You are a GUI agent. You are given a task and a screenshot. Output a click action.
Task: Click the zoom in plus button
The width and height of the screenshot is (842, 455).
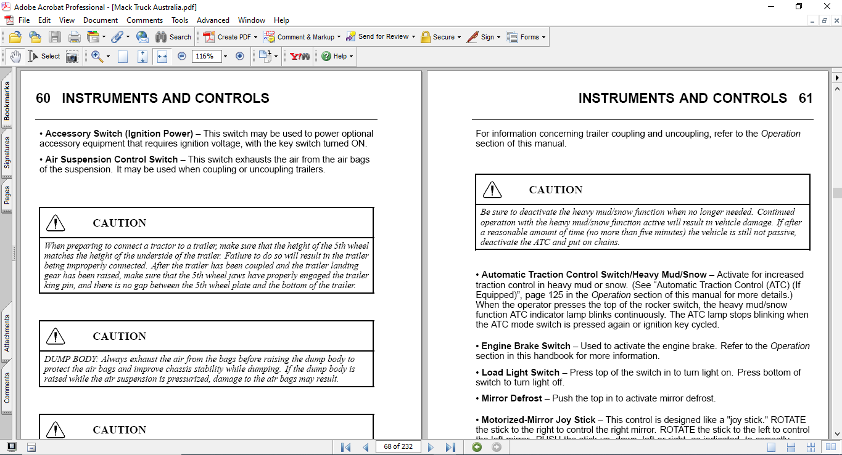coord(240,56)
